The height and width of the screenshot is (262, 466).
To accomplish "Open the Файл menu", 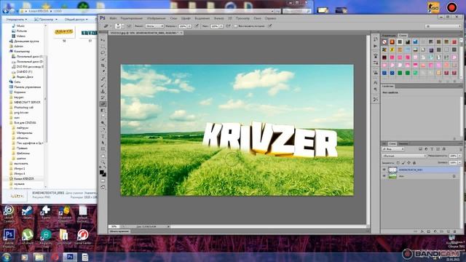I will pyautogui.click(x=113, y=18).
